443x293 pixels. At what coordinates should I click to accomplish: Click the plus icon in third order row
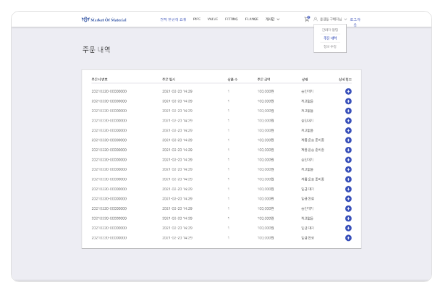pos(348,110)
